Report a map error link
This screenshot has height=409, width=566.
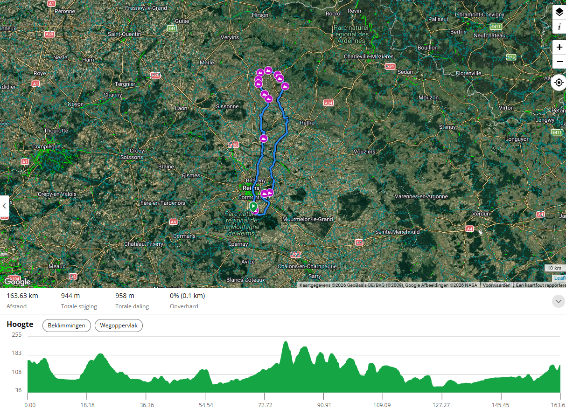pos(541,285)
